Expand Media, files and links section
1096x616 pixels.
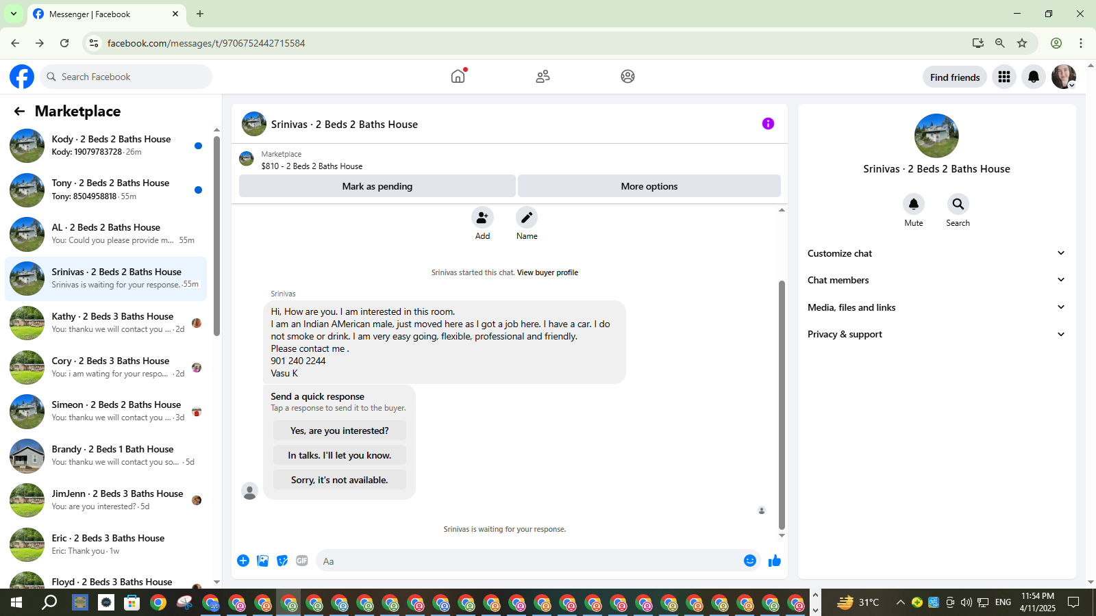(x=936, y=307)
